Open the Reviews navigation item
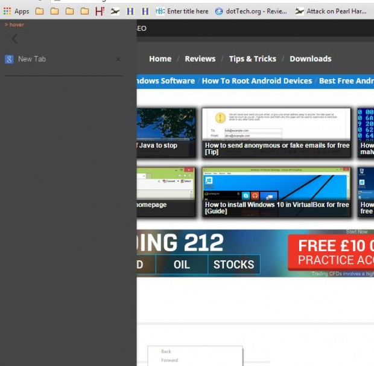This screenshot has width=374, height=366. pyautogui.click(x=200, y=59)
